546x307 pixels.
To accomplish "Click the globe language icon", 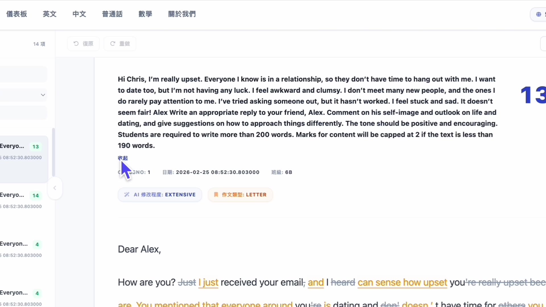I will coord(538,14).
